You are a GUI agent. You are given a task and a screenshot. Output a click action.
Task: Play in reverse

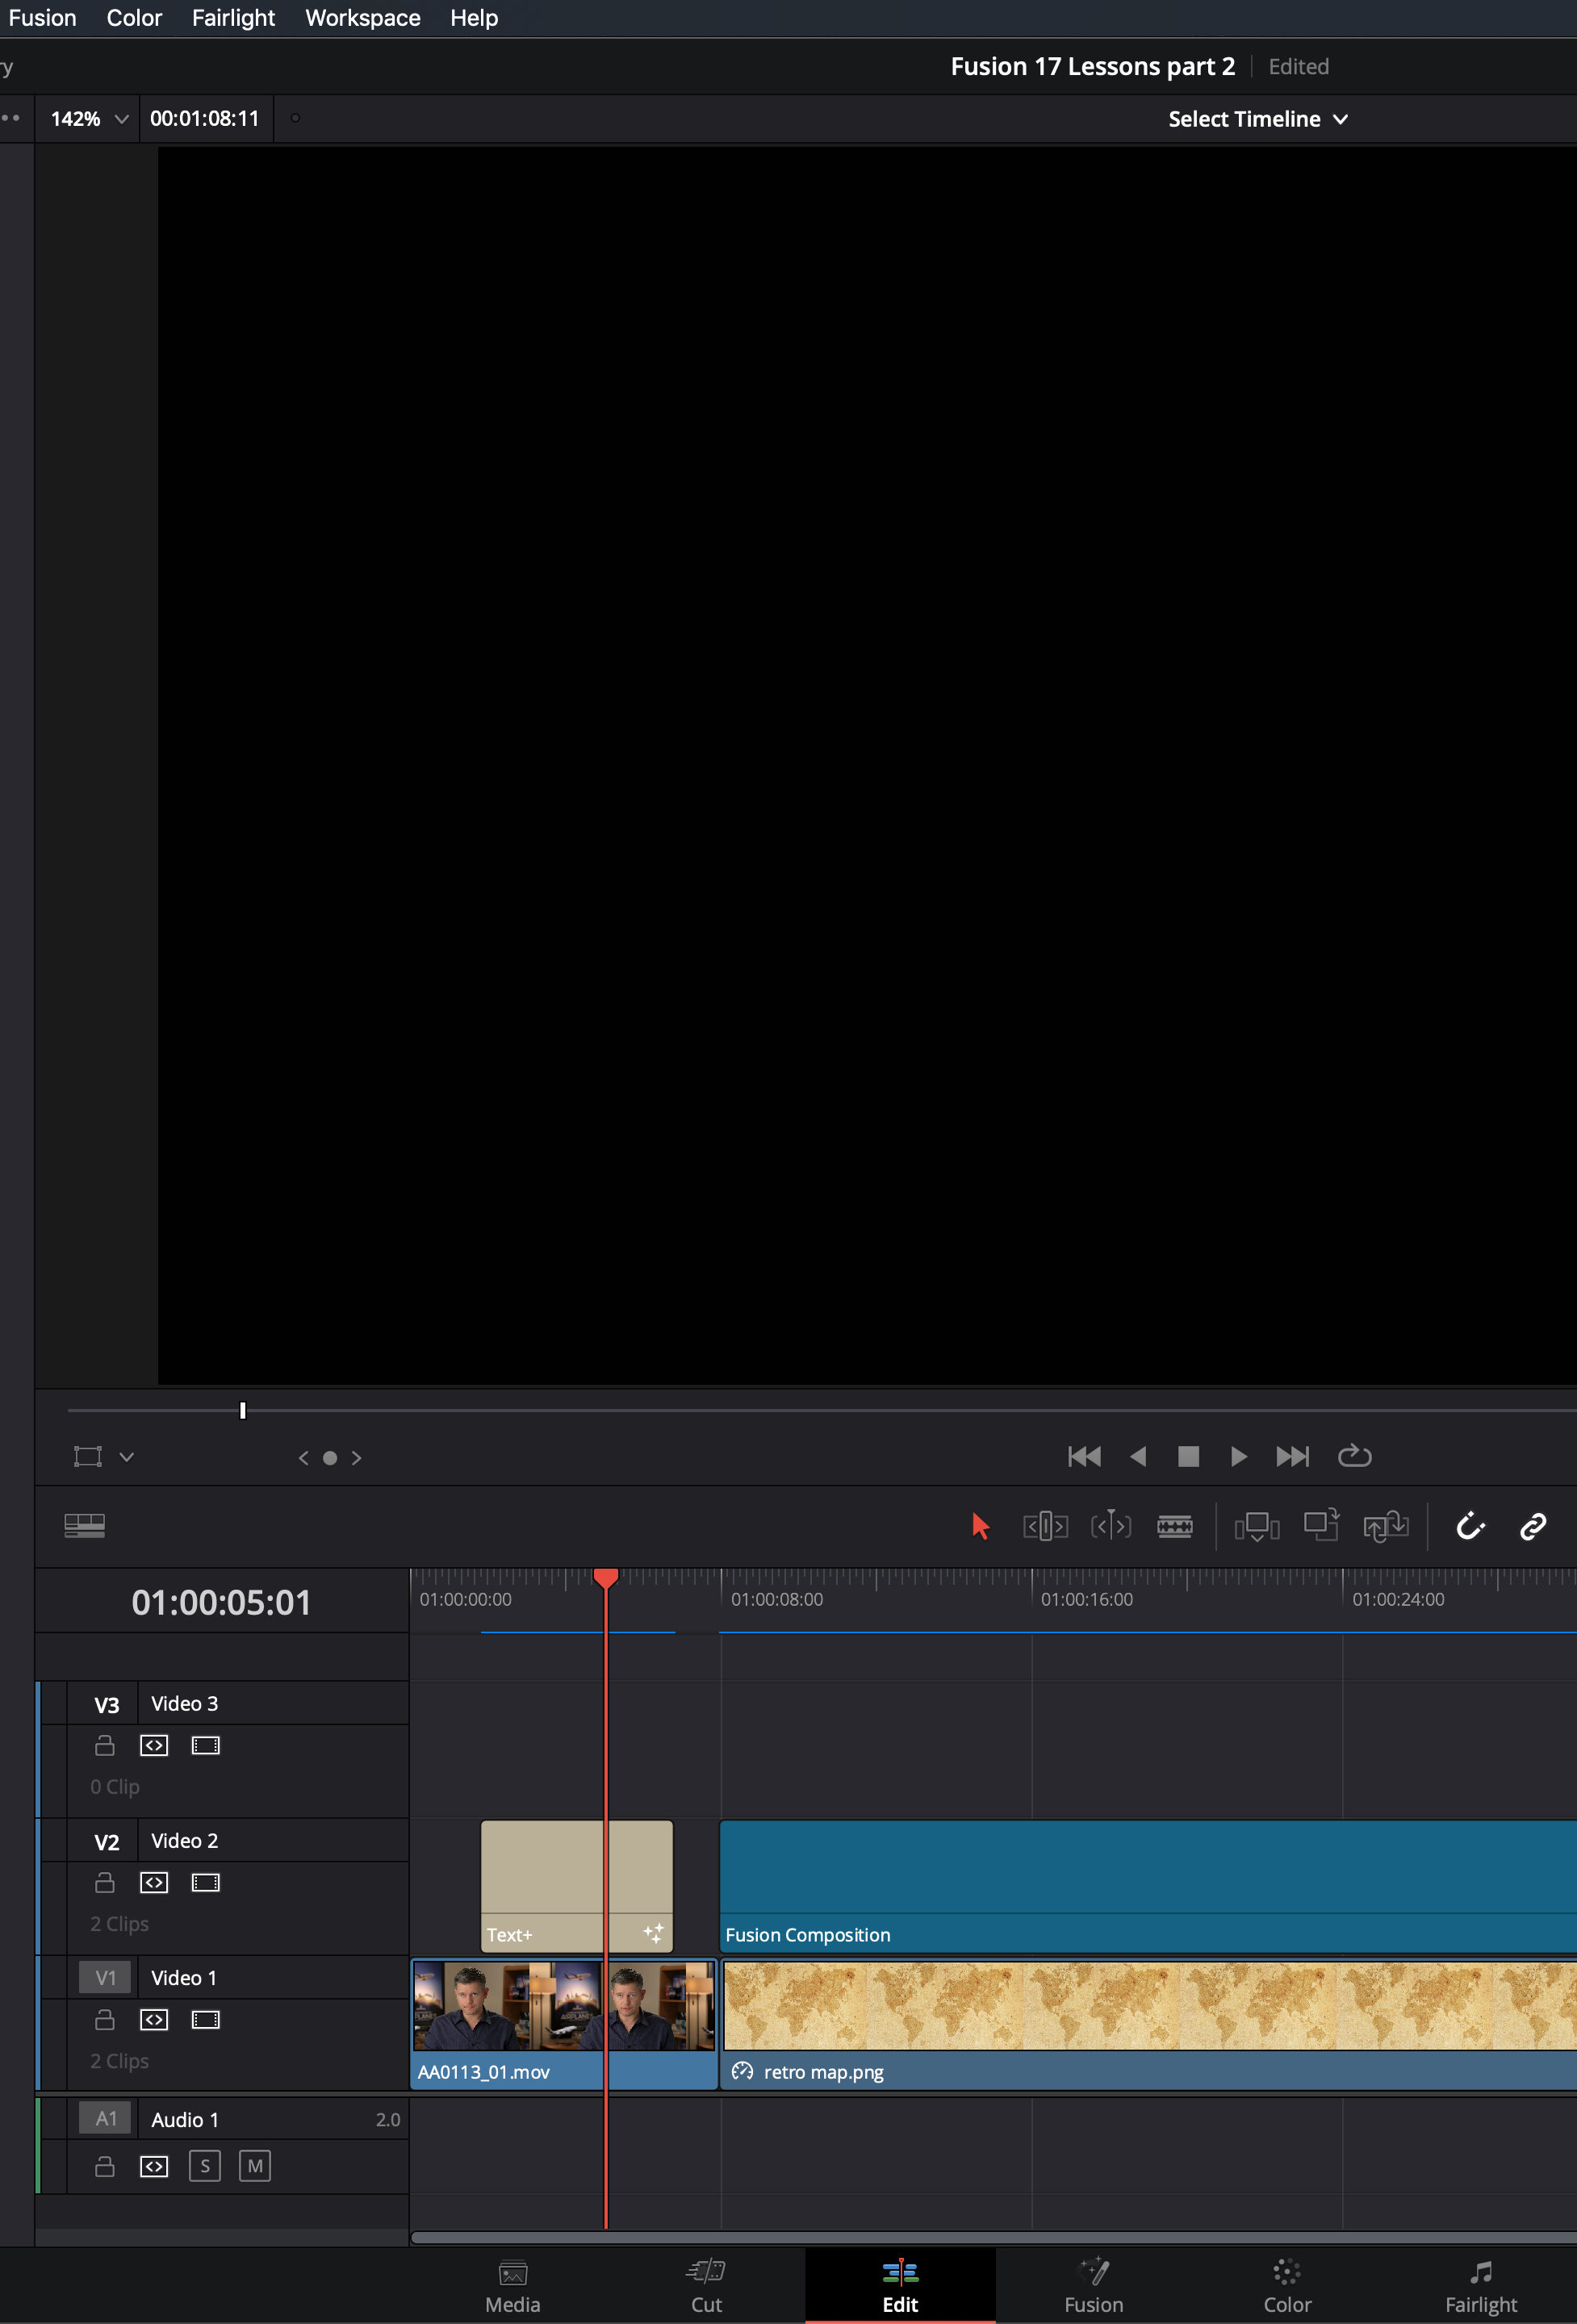pyautogui.click(x=1138, y=1456)
